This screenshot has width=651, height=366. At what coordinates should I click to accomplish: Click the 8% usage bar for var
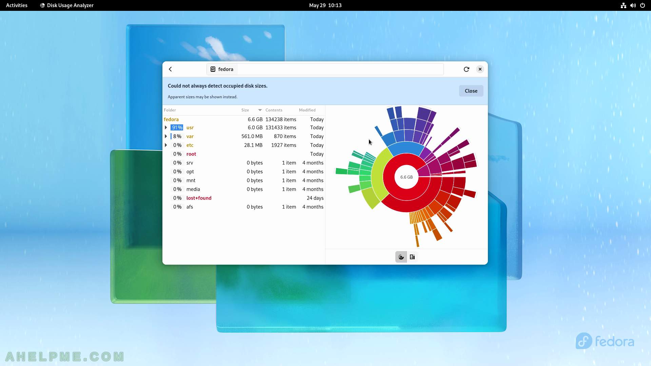pos(177,136)
